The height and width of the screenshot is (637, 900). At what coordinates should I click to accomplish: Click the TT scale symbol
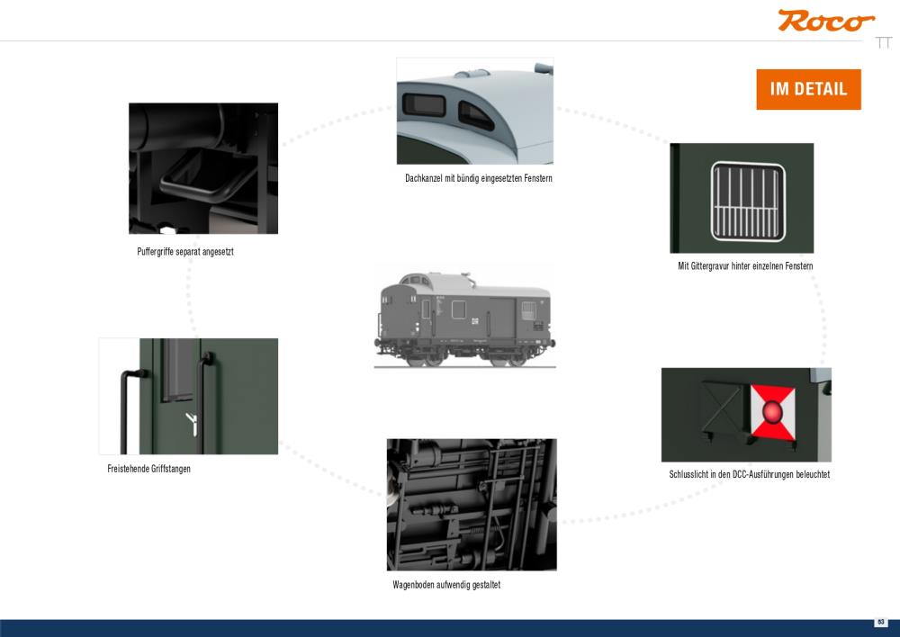point(884,42)
